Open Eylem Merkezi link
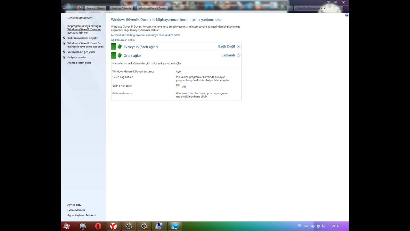This screenshot has height=231, width=410. click(76, 210)
